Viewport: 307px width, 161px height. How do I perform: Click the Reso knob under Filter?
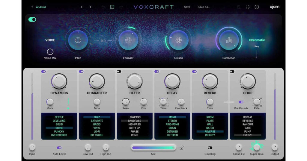pos(126,102)
